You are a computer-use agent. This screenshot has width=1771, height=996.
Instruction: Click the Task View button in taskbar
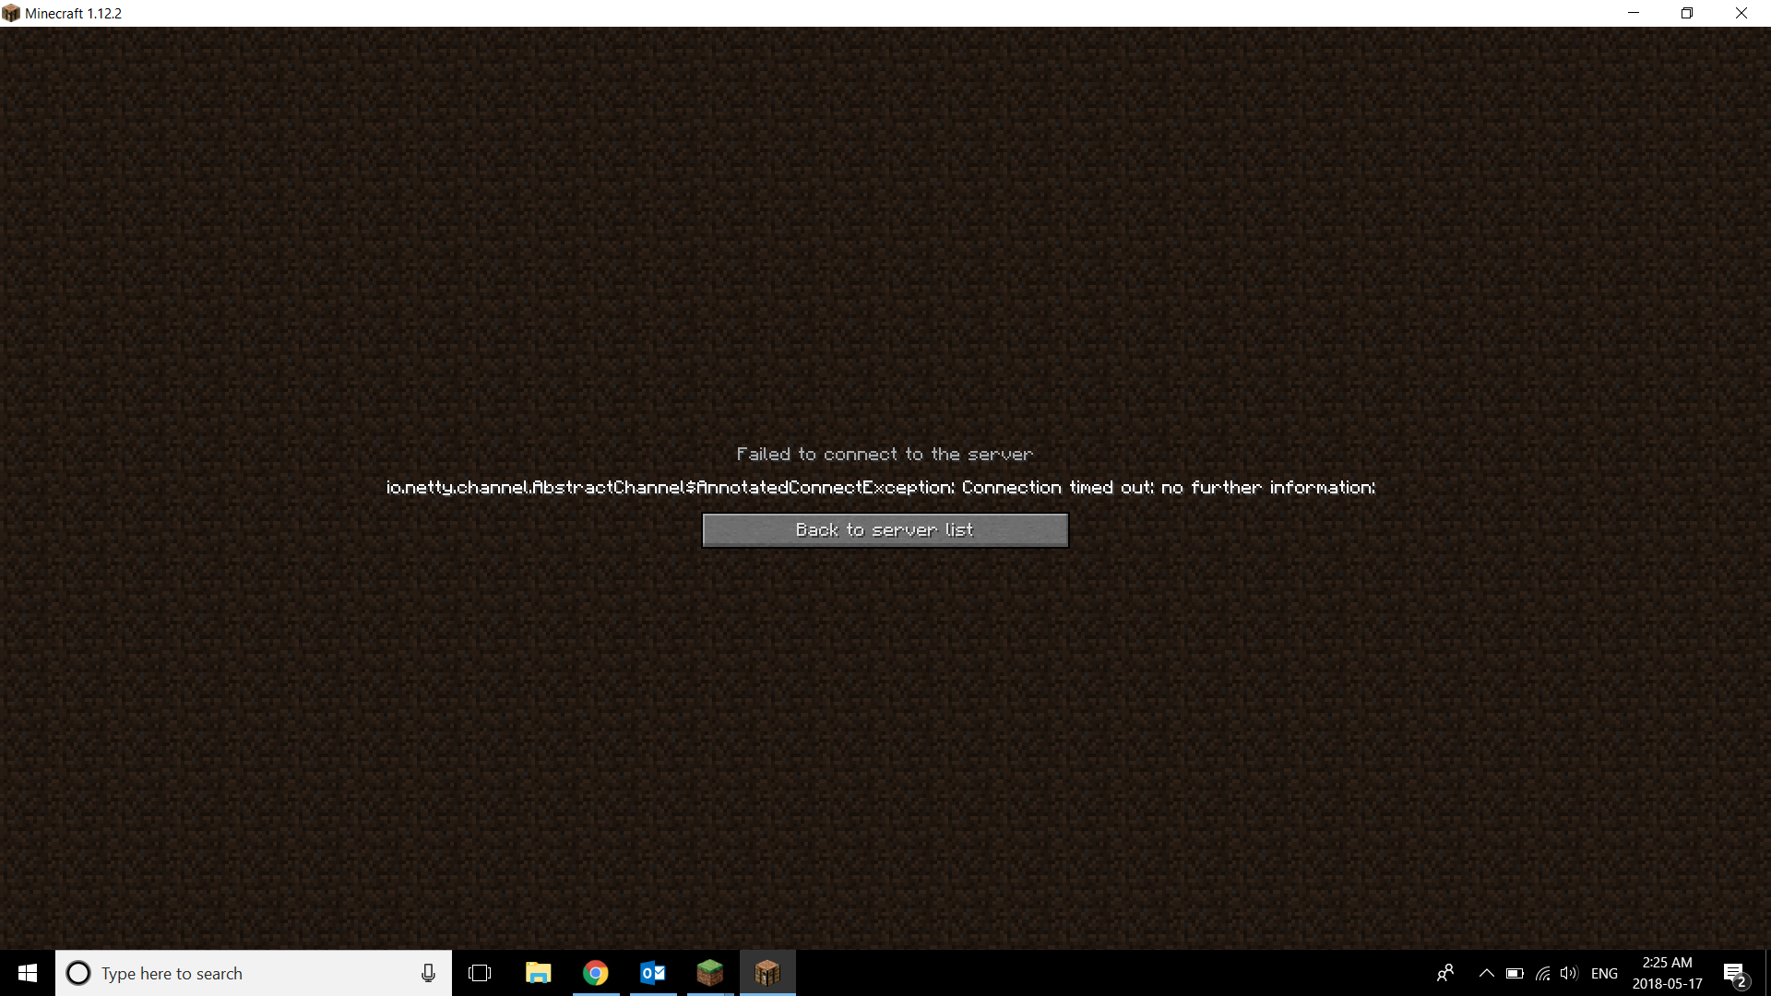(x=480, y=973)
